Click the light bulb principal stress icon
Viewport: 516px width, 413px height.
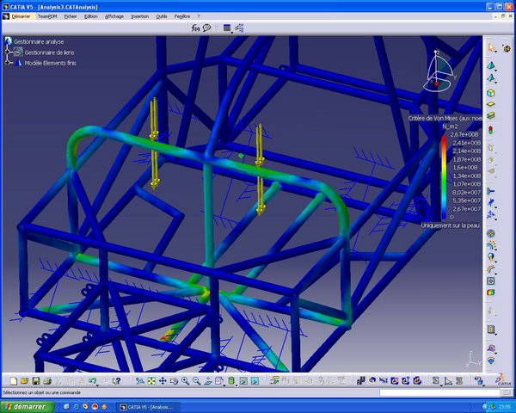click(x=491, y=257)
